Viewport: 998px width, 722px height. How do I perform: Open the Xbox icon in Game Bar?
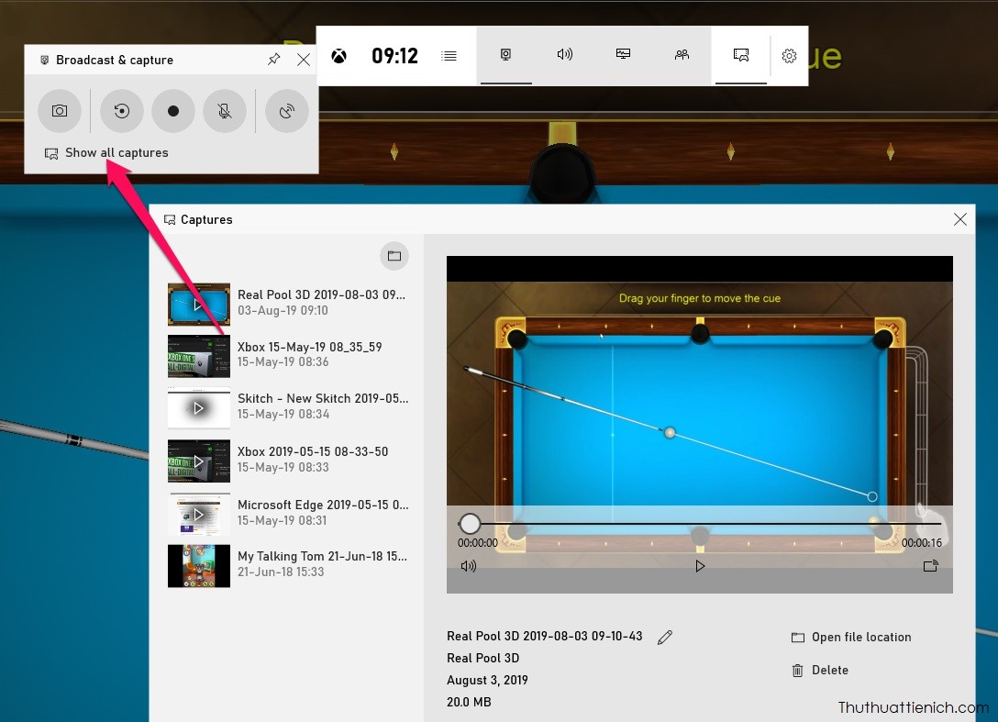click(x=339, y=56)
